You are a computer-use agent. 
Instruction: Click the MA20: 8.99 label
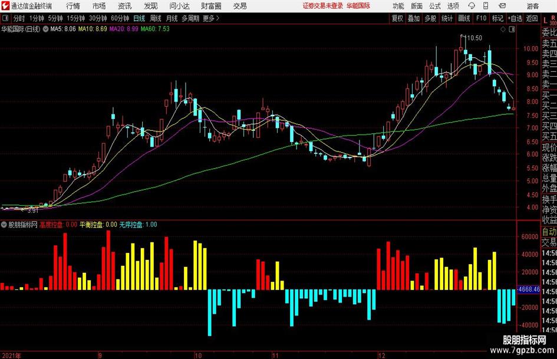tap(124, 29)
